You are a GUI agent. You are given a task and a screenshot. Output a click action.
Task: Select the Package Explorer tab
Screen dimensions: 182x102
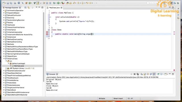12,8
